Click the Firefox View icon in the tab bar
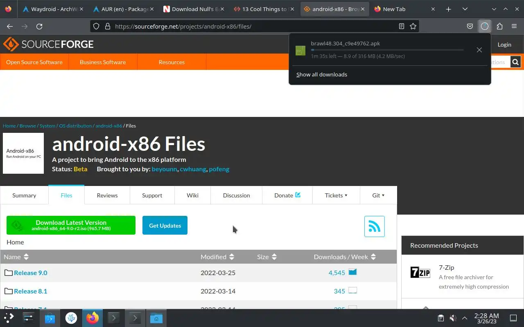This screenshot has height=327, width=524. (x=8, y=9)
